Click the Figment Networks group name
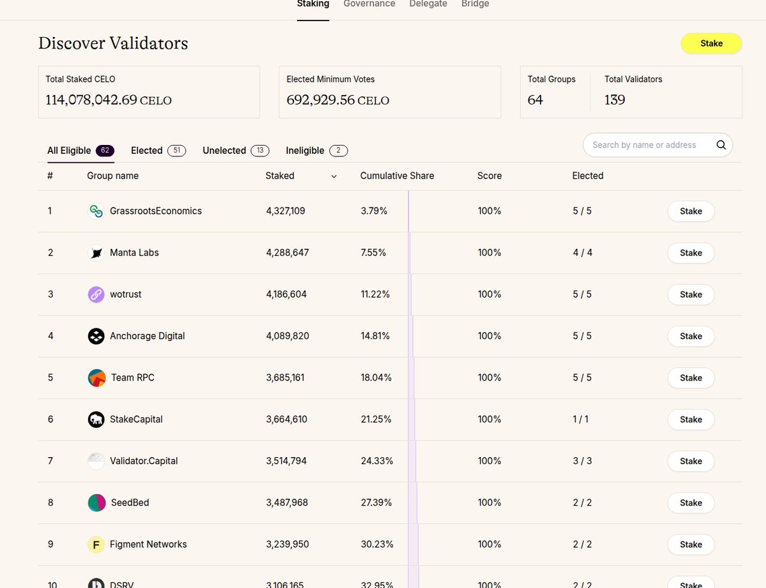The image size is (766, 588). tap(149, 545)
